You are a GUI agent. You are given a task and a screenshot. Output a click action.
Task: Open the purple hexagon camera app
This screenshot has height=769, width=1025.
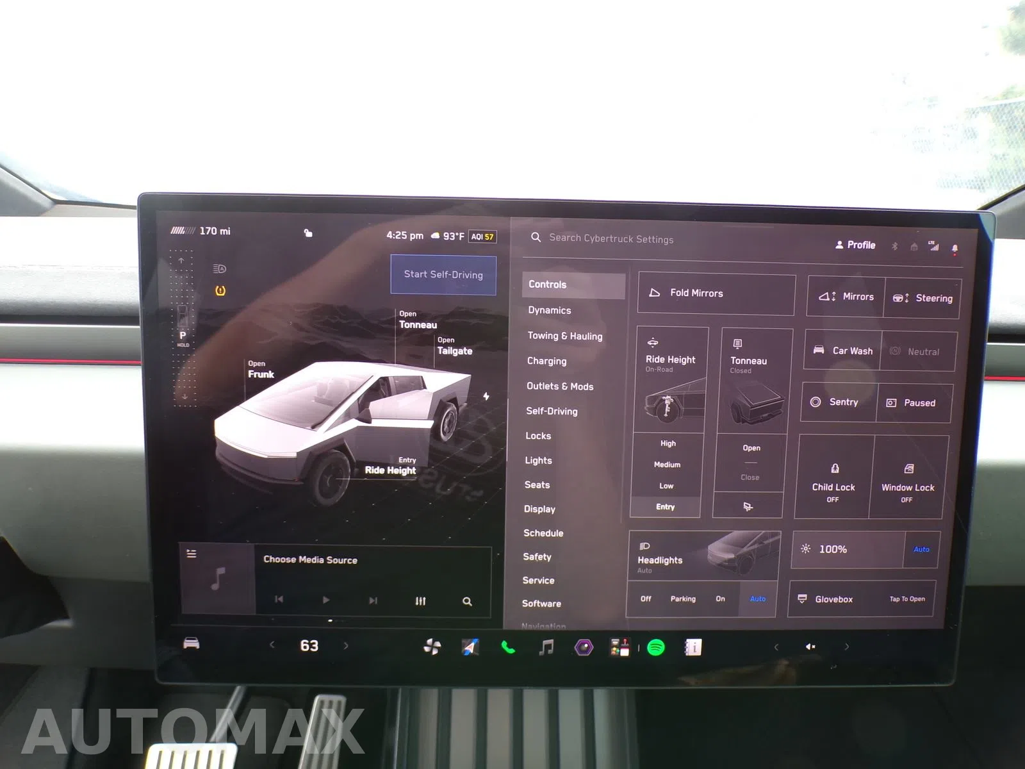pyautogui.click(x=584, y=648)
